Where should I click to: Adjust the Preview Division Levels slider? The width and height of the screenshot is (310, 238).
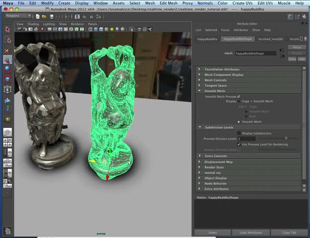[x=286, y=138]
